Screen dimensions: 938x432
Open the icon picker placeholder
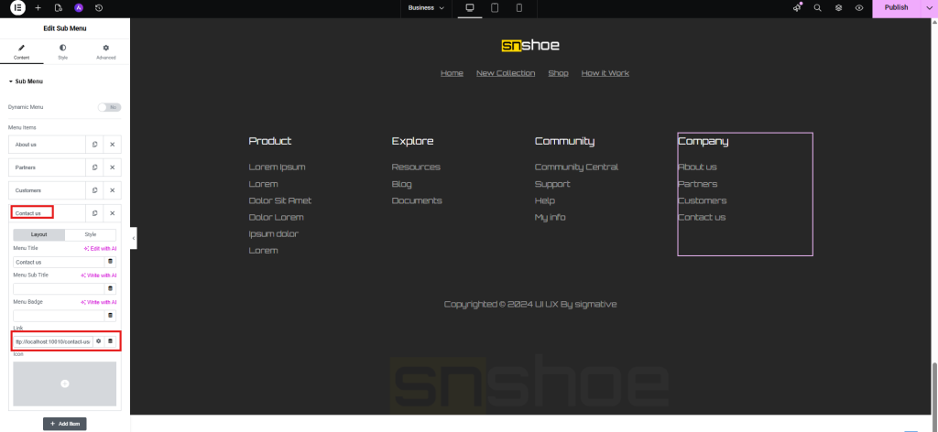point(65,383)
